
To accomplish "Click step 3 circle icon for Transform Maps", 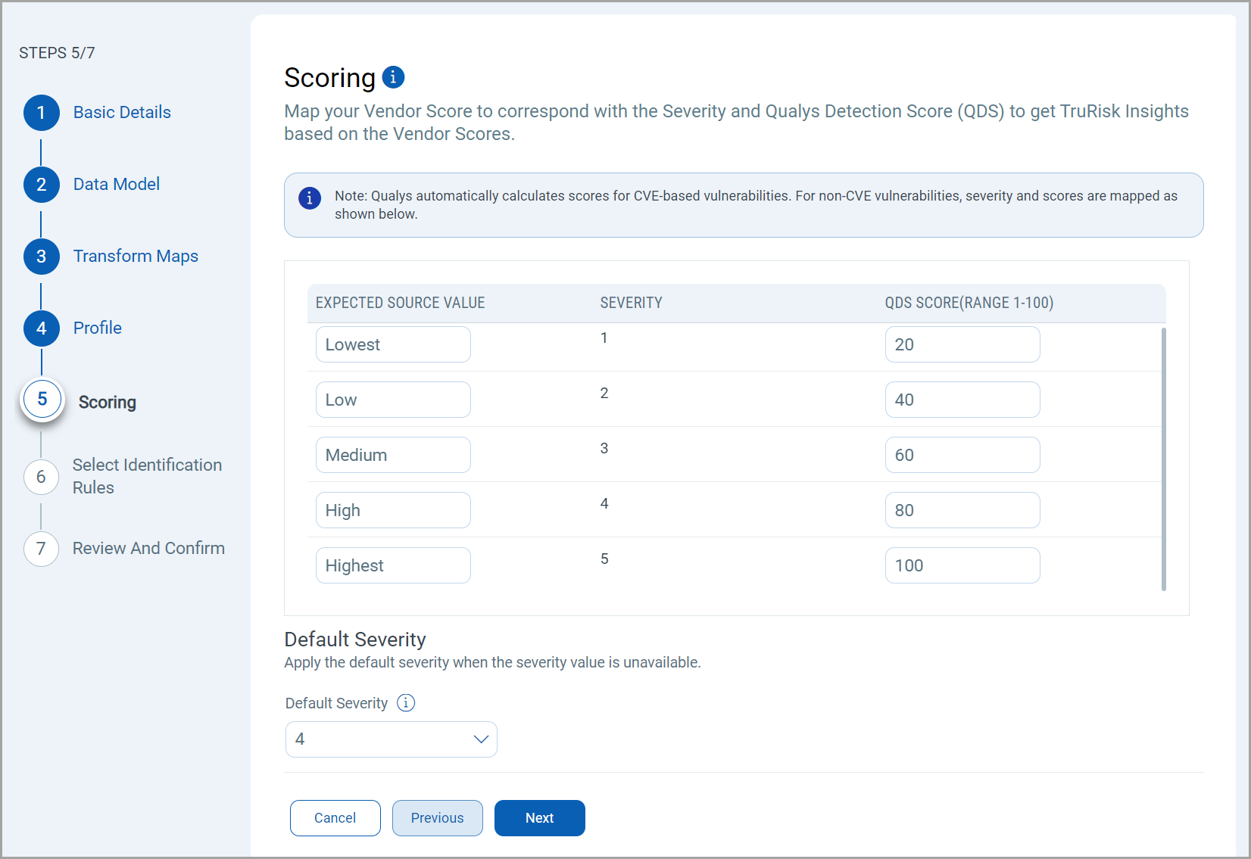I will (x=42, y=257).
